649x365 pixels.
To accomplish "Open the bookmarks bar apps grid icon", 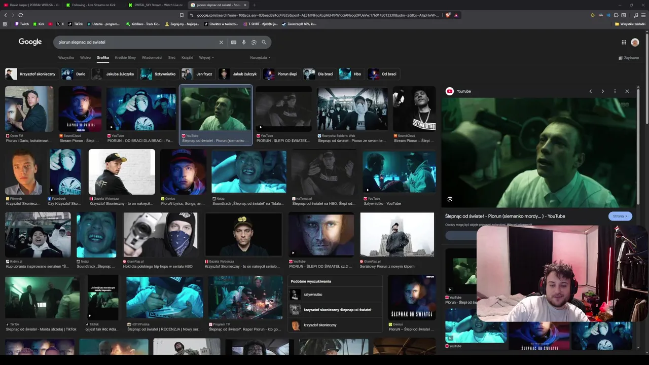I will 5,24.
